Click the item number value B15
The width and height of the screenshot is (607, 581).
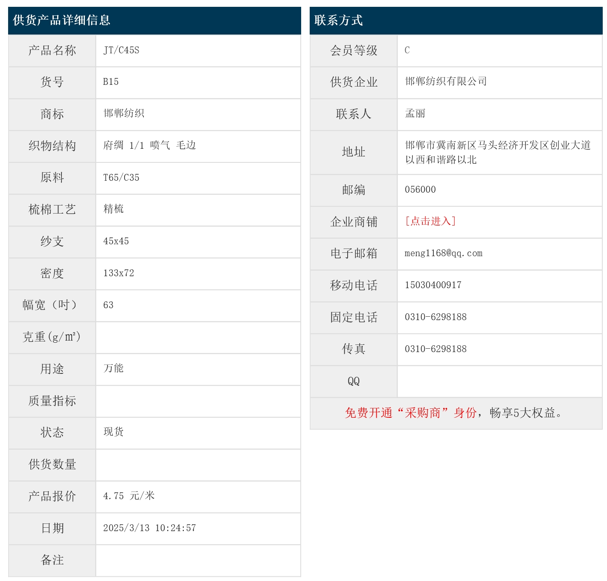(x=111, y=82)
